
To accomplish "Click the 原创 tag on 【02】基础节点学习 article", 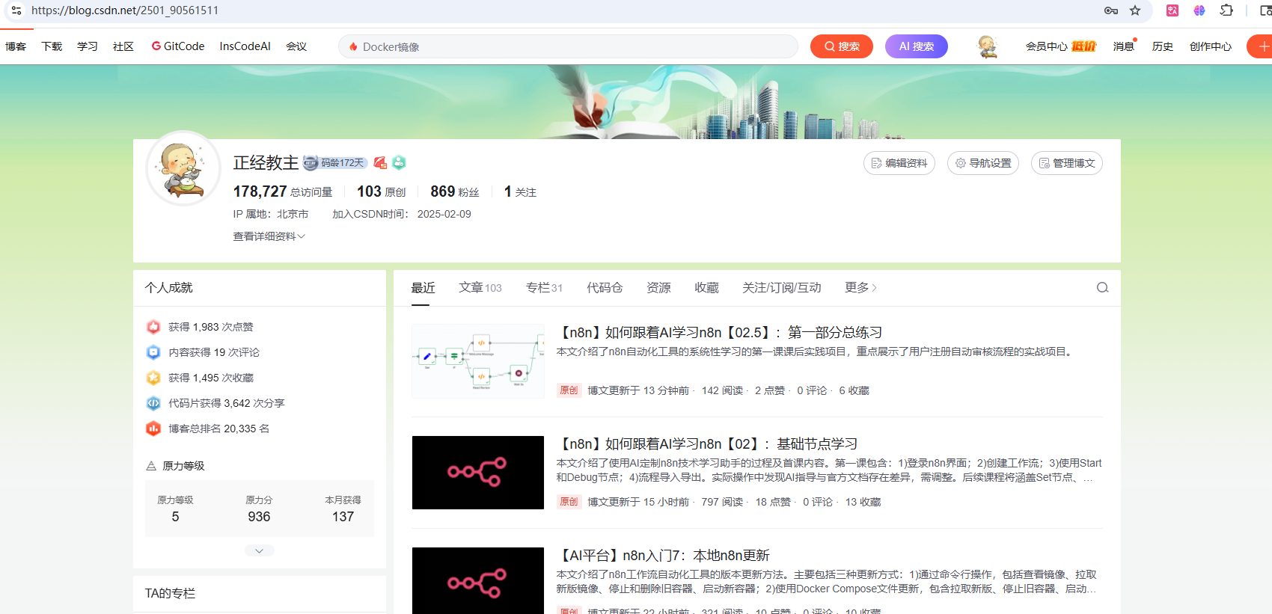I will click(x=569, y=502).
